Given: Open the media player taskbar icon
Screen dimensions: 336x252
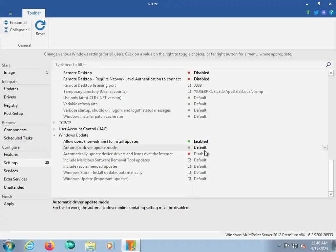Looking at the screenshot, I should [110, 245].
